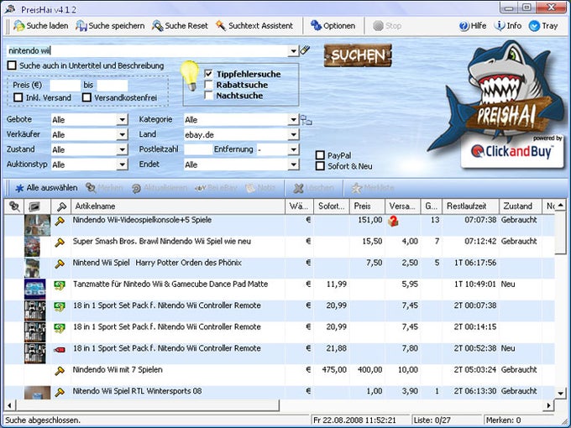Open the Hilfe help item
Image resolution: width=571 pixels, height=428 pixels.
[472, 26]
